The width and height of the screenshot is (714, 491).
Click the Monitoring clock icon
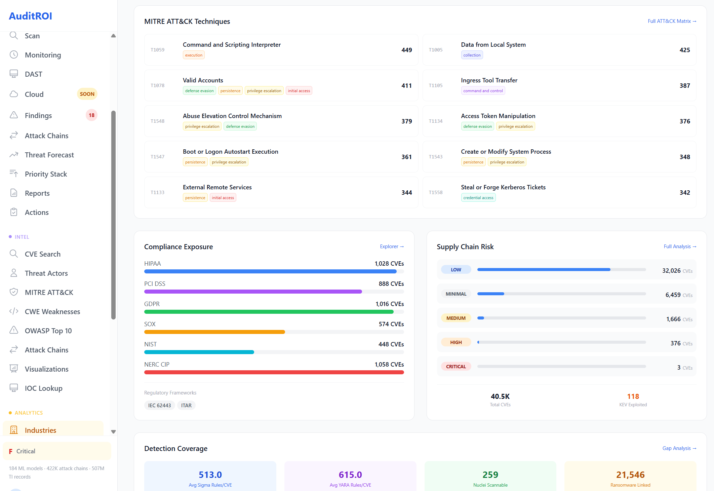(x=14, y=55)
